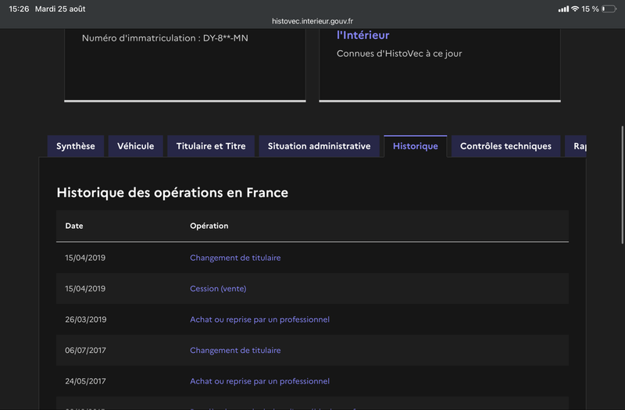Click Achat ou reprise professionnel from 26/03/2019
The width and height of the screenshot is (625, 410).
tap(259, 319)
